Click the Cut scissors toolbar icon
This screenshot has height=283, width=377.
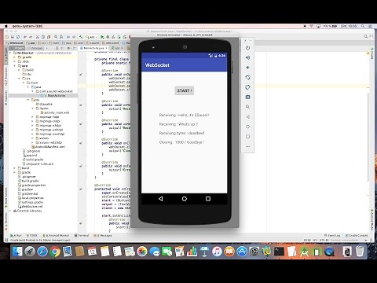pyautogui.click(x=38, y=37)
